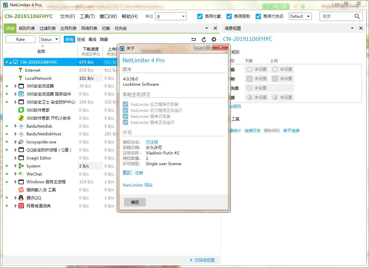Image resolution: width=369 pixels, height=268 pixels.
Task: Click the Snagit Editor application icon
Action: pos(21,158)
